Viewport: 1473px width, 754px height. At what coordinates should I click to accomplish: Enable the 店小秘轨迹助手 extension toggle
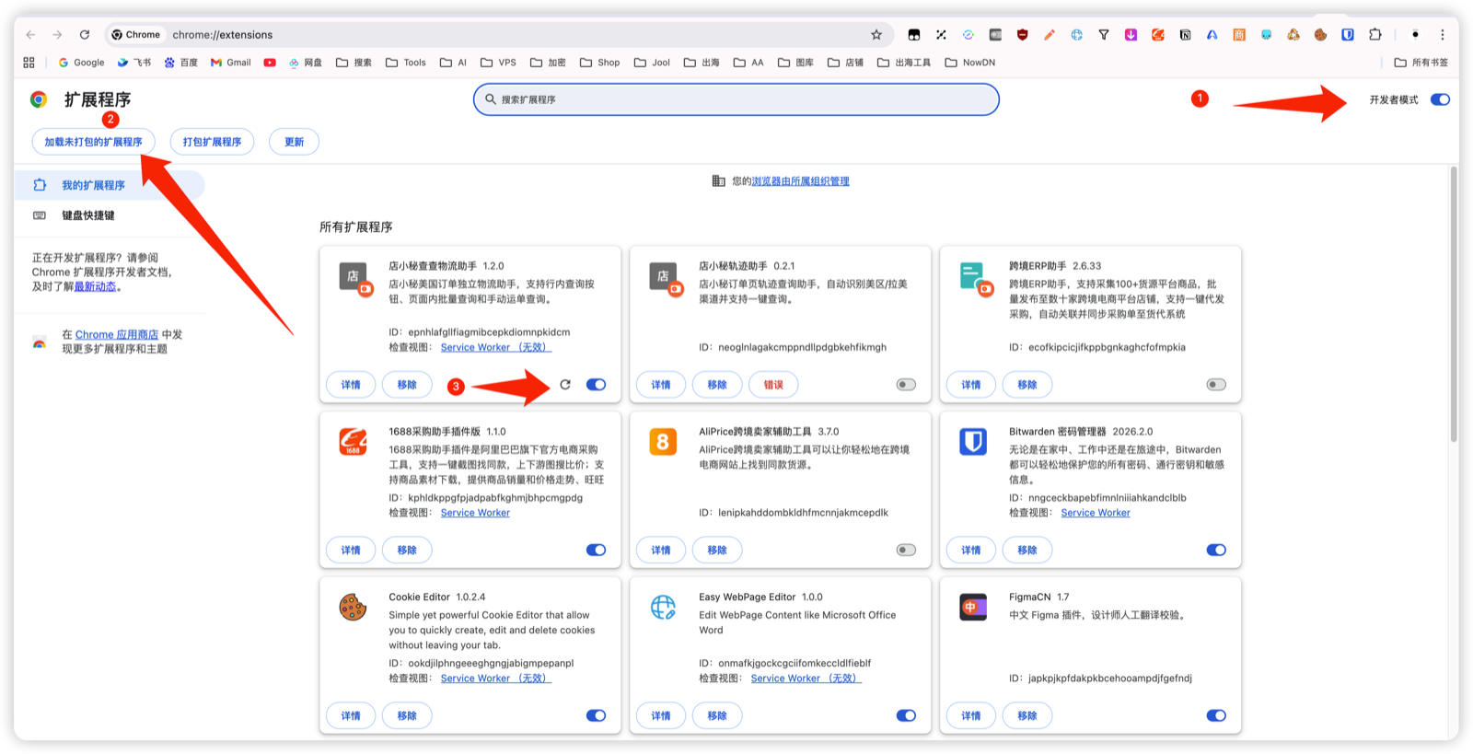[x=906, y=385]
